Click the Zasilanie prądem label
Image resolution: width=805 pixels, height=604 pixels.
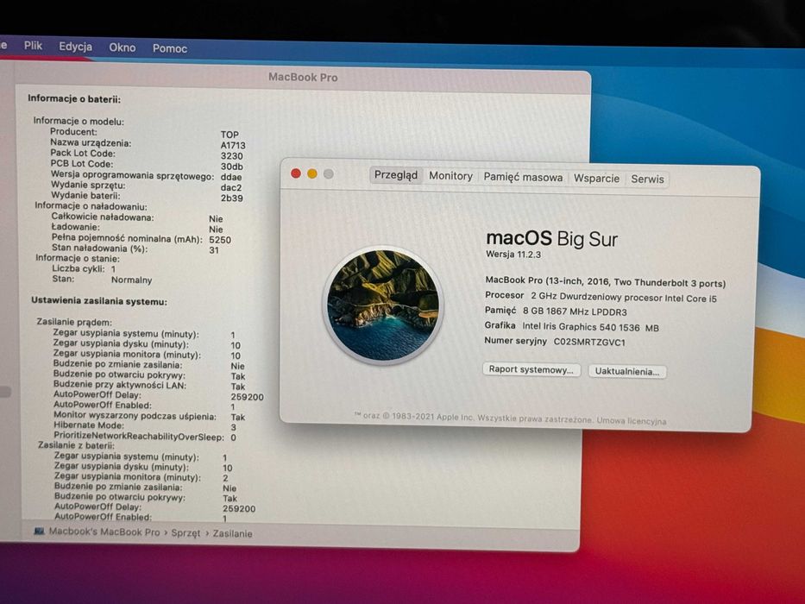[74, 322]
